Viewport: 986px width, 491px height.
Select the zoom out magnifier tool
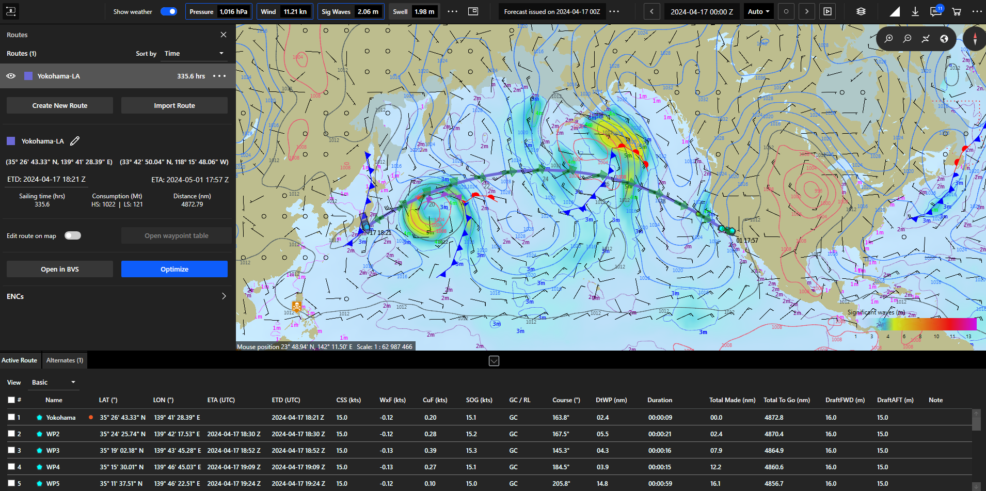907,39
